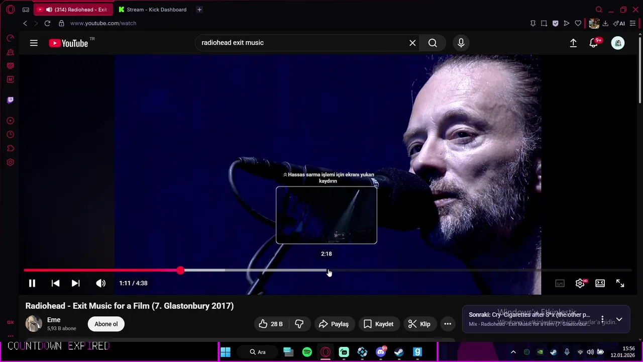Click Abone ol subscribe button
643x362 pixels.
tap(106, 324)
